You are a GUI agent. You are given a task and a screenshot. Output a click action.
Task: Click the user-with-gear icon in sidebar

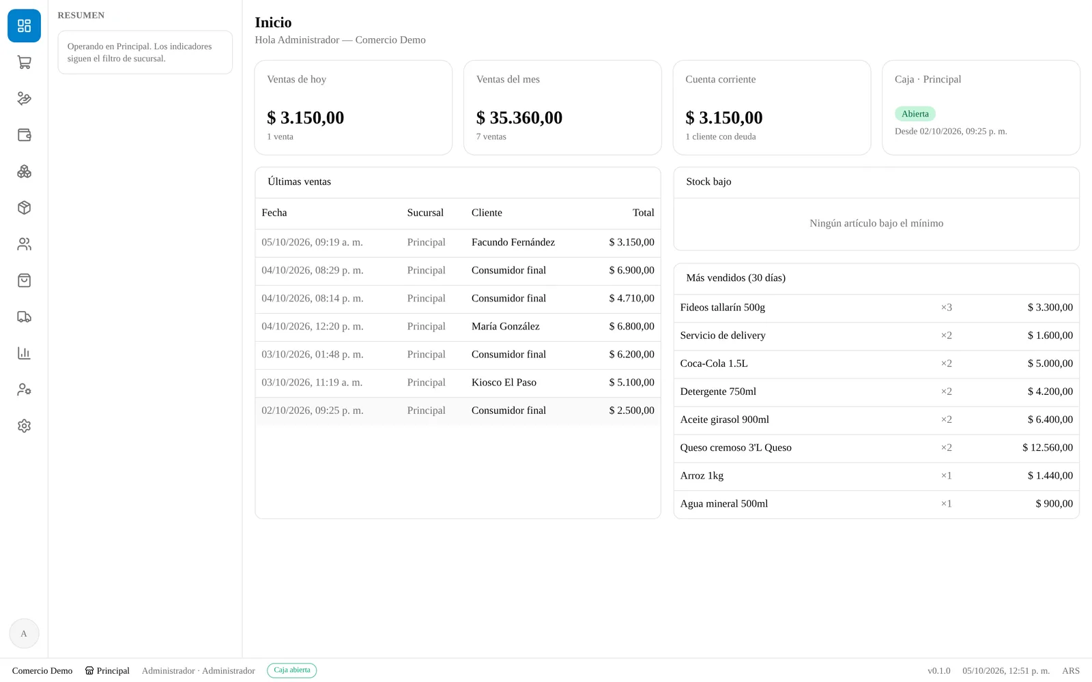(x=24, y=389)
